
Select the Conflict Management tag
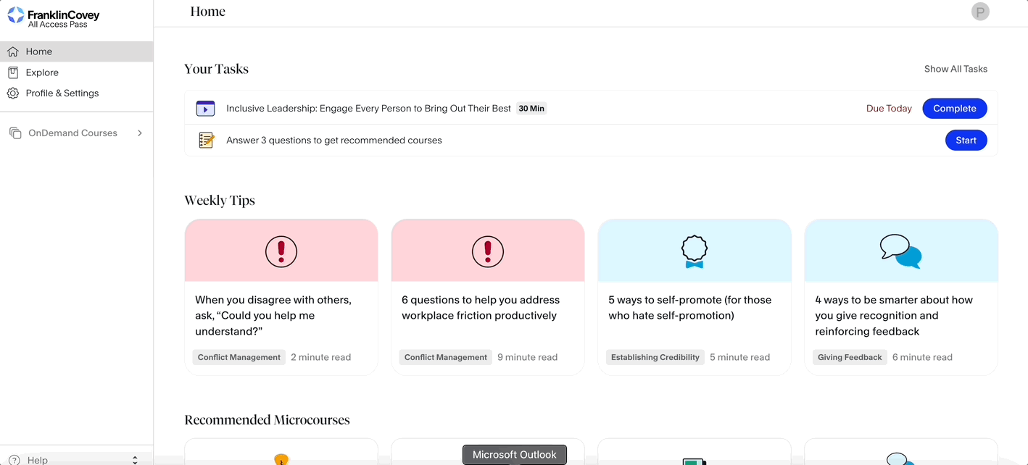(x=239, y=357)
